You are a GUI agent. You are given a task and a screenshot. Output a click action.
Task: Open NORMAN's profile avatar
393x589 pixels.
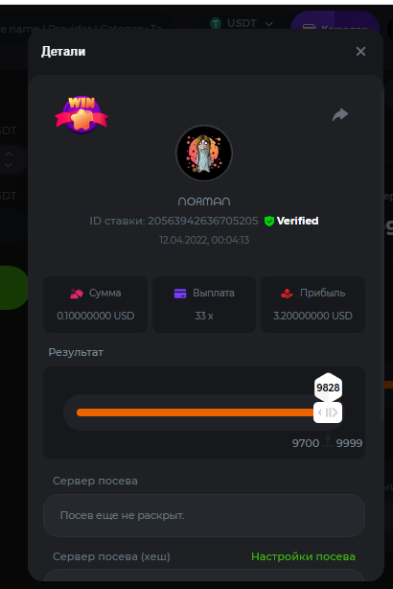click(204, 153)
